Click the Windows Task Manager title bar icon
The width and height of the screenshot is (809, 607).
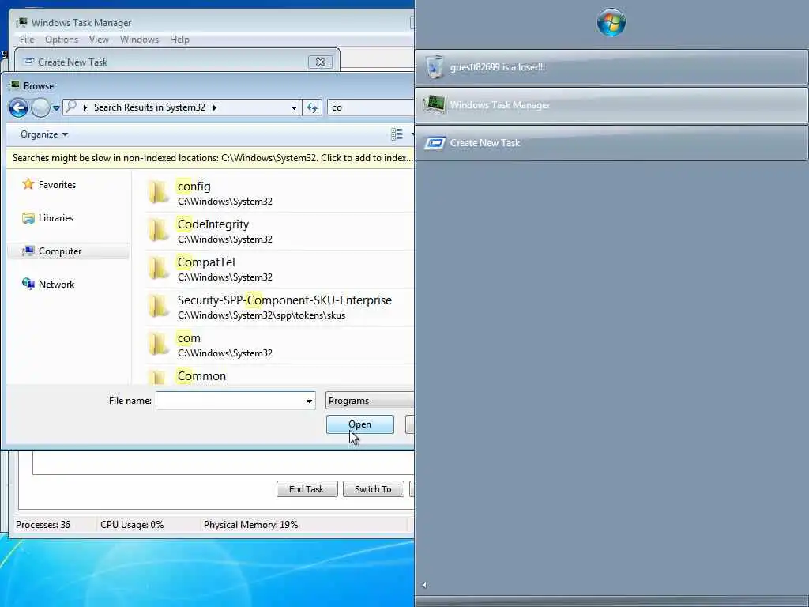tap(22, 23)
